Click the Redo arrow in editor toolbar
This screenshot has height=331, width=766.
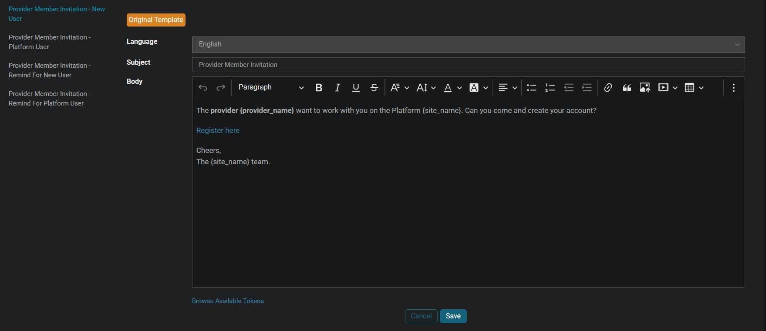pyautogui.click(x=221, y=88)
